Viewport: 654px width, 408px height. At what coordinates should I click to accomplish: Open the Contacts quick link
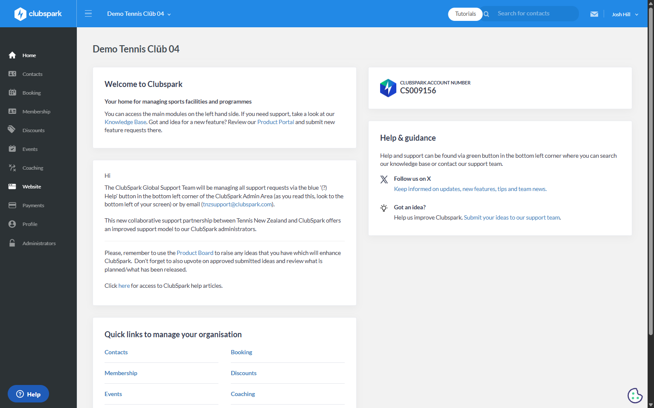point(116,352)
